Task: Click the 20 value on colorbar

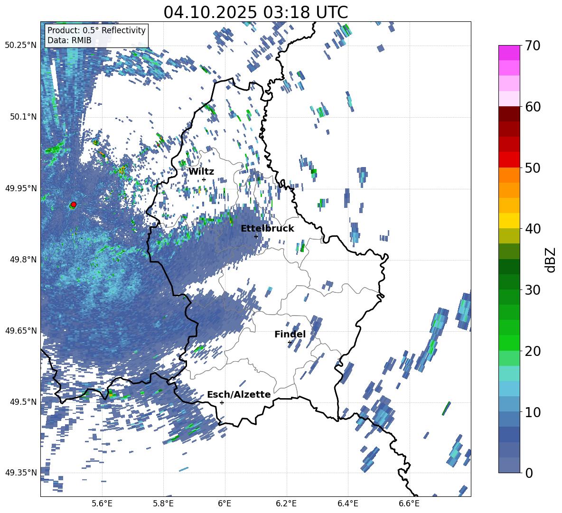Action: pyautogui.click(x=533, y=351)
